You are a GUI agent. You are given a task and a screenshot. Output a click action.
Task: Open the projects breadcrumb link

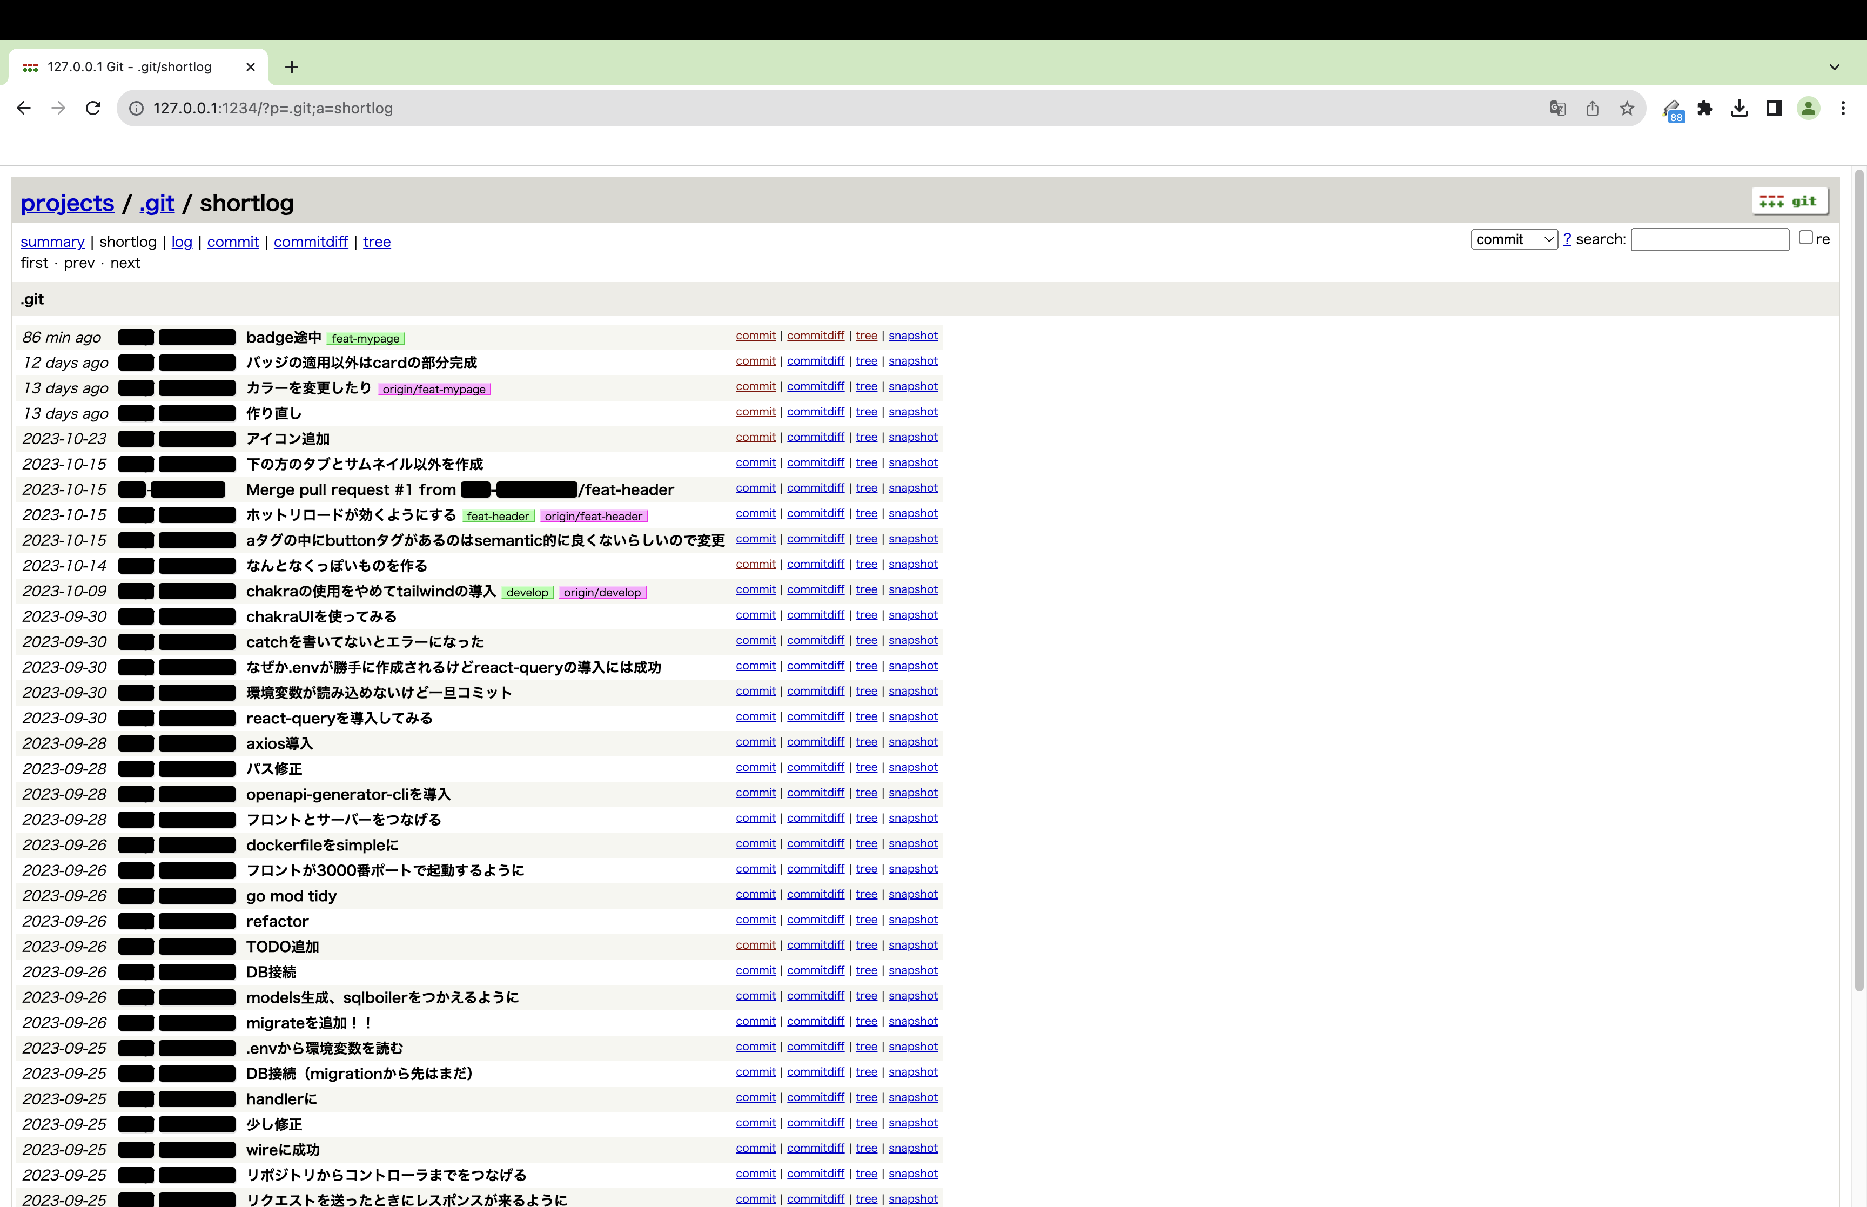68,203
